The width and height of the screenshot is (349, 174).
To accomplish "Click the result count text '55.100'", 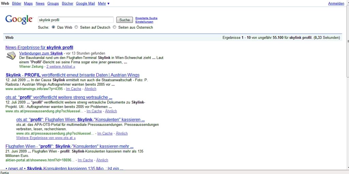I will [x=278, y=38].
